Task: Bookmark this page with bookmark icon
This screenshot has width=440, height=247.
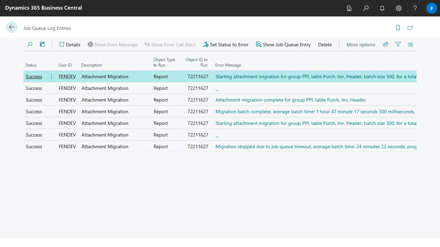Action: point(398,28)
